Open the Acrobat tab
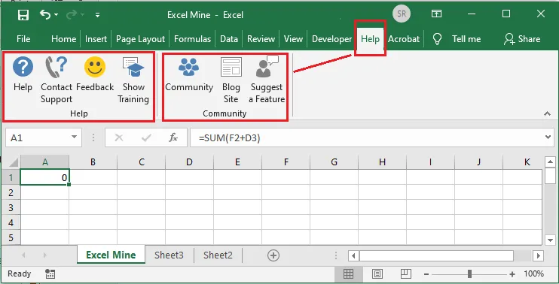 point(404,39)
